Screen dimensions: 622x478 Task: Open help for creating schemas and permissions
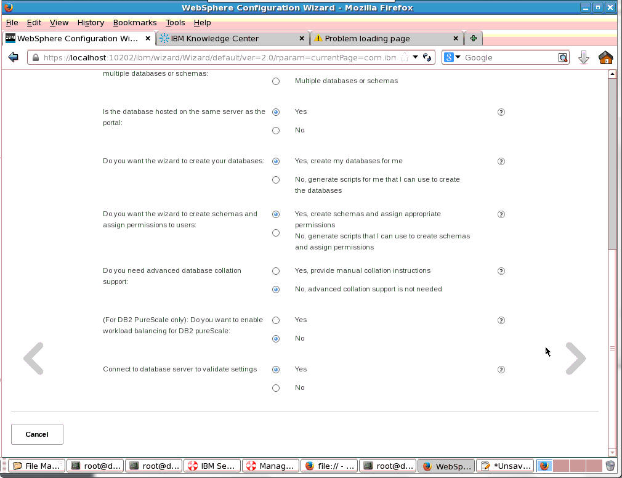501,214
